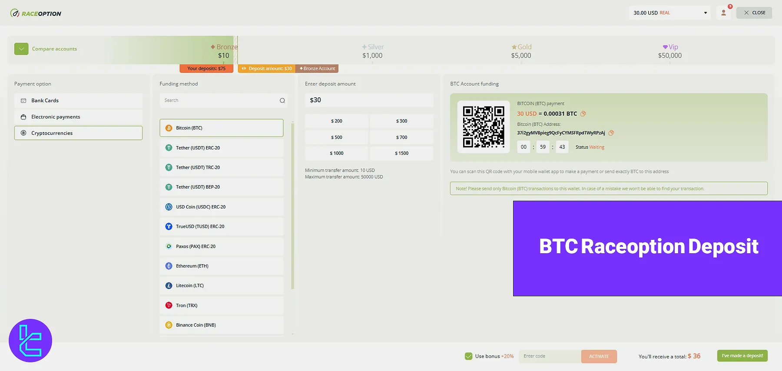782x371 pixels.
Task: Select Litecoin (LTC) label
Action: coord(190,285)
